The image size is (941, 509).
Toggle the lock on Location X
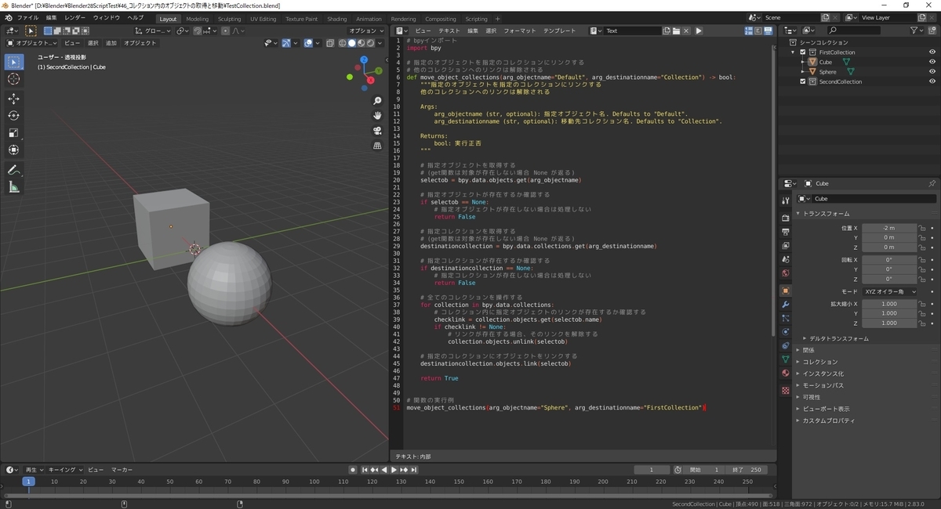pyautogui.click(x=922, y=228)
